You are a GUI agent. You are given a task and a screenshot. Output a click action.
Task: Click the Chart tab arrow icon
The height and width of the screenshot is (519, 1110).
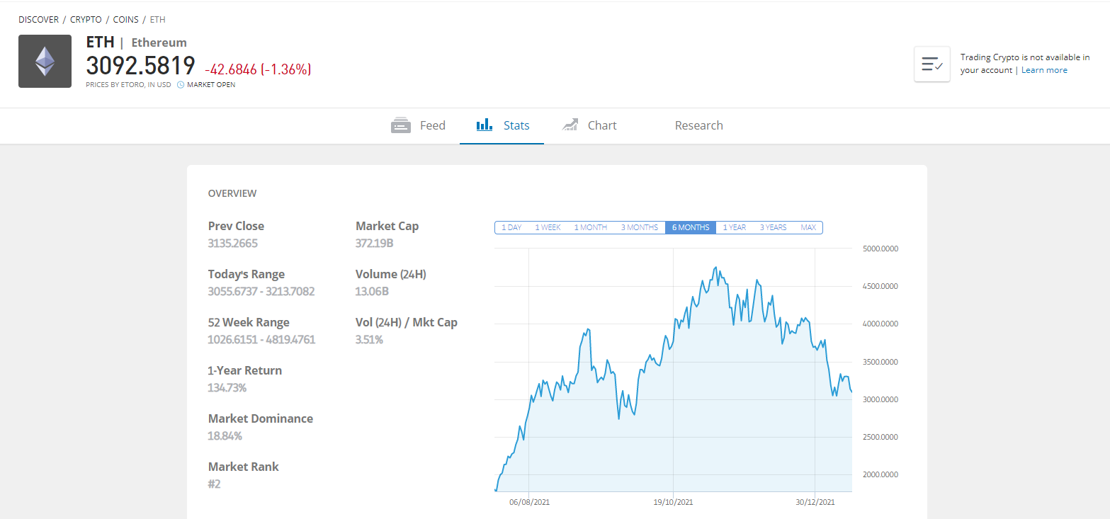point(570,125)
